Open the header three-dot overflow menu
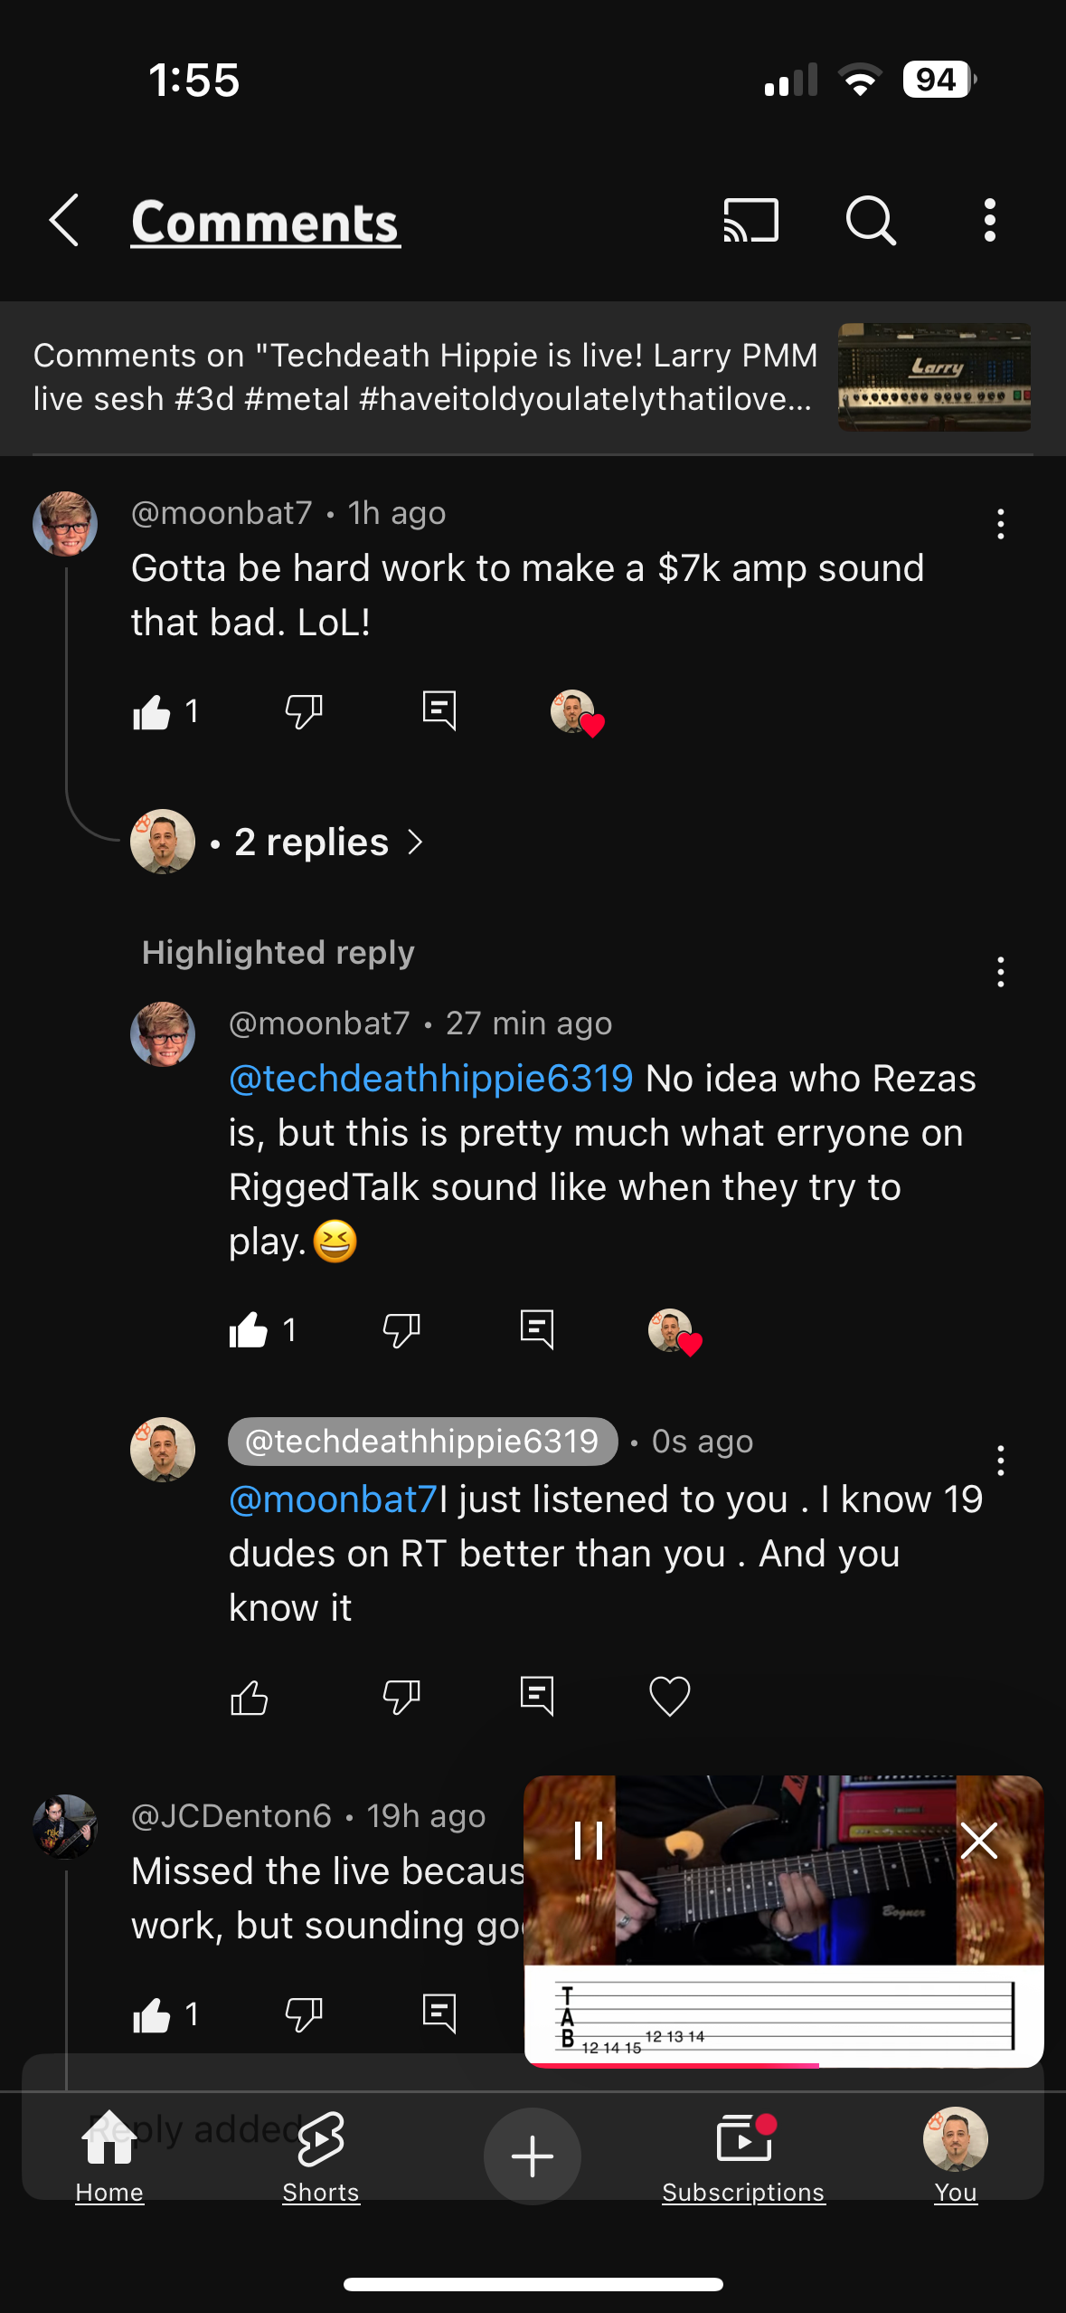The image size is (1066, 2313). click(x=990, y=221)
